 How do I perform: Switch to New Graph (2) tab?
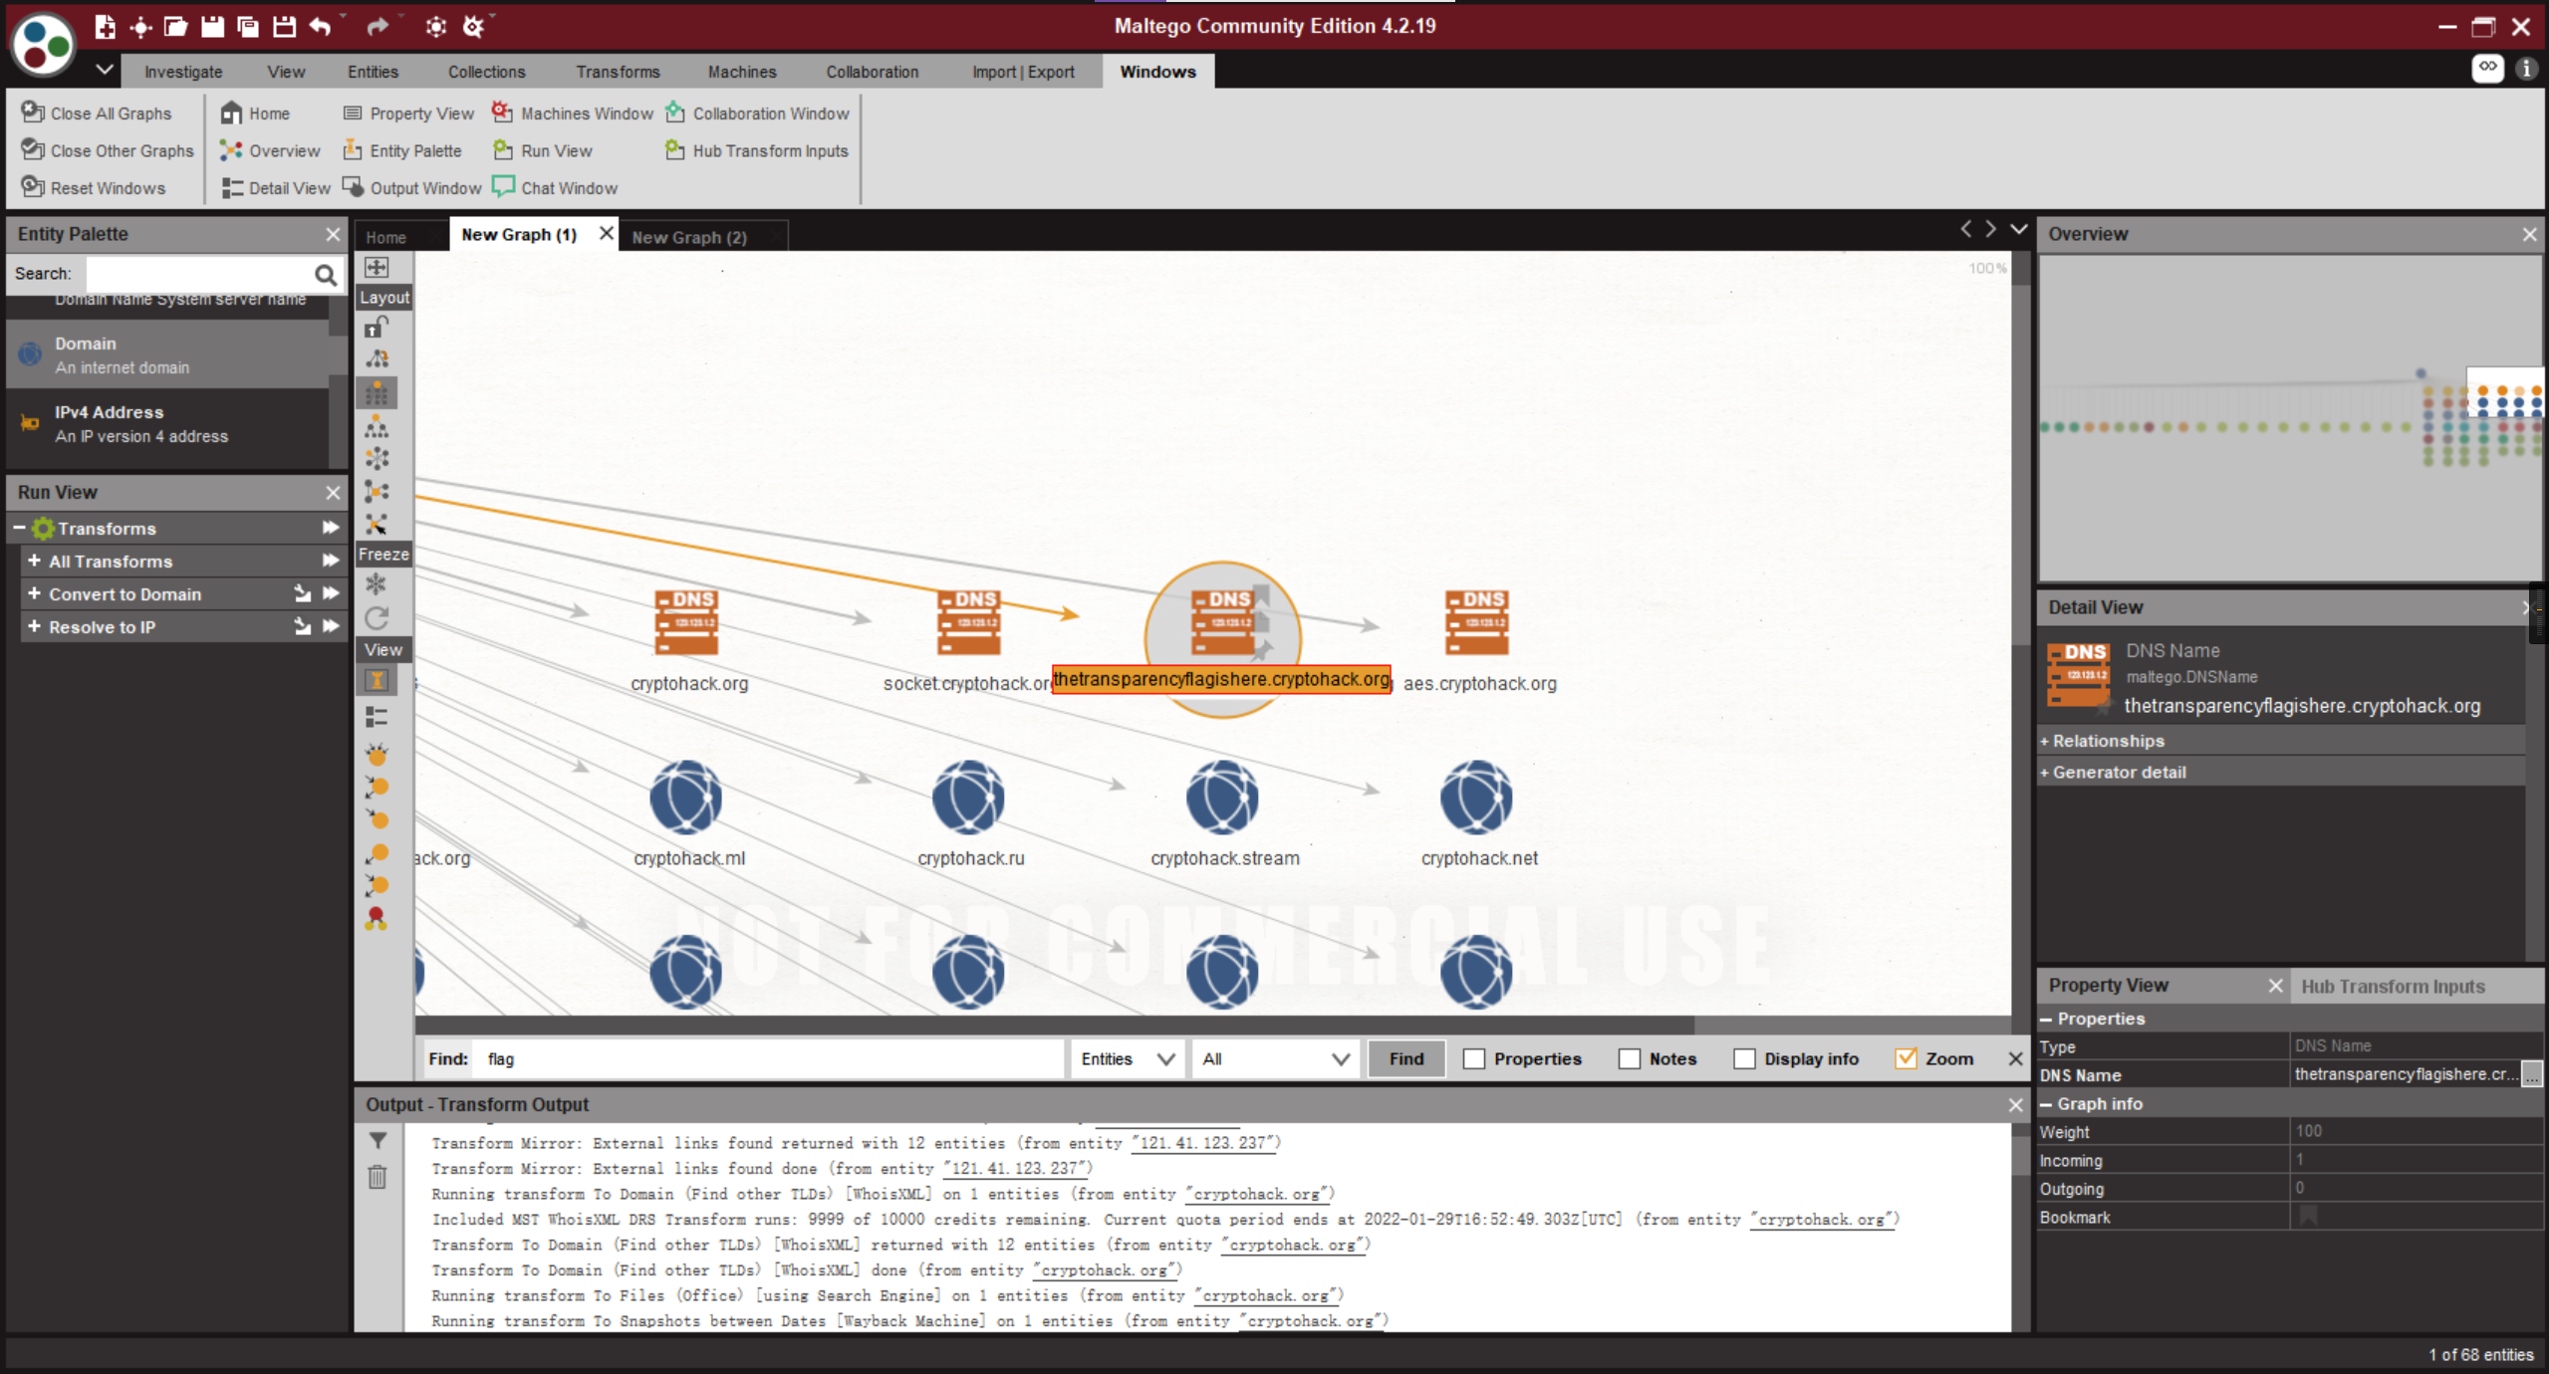coord(690,237)
